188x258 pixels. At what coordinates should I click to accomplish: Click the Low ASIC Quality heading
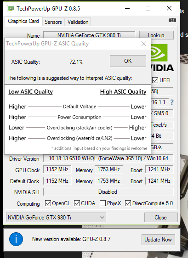point(31,92)
